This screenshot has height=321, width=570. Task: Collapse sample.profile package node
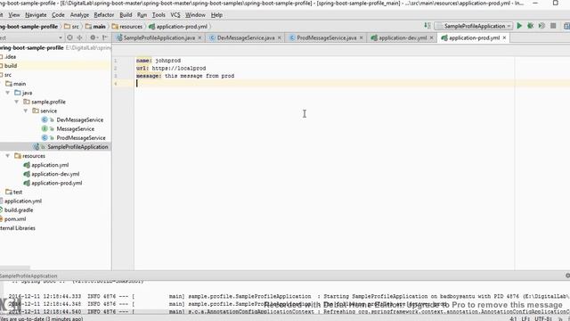[x=17, y=102]
